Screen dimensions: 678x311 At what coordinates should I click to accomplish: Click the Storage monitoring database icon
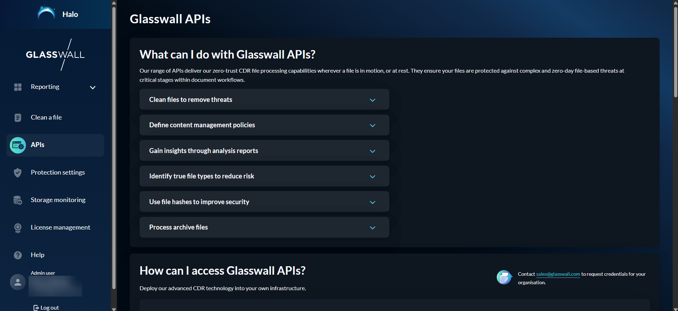coord(18,200)
